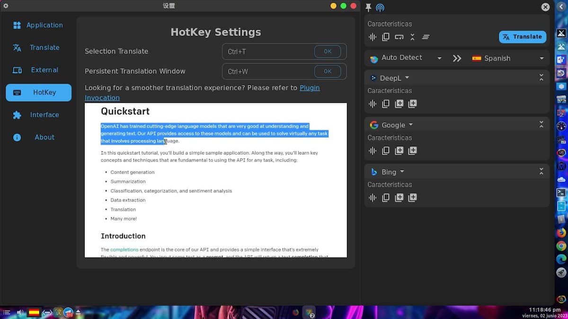This screenshot has height=319, width=568.
Task: Pin the translator window with the pin icon
Action: 368,7
